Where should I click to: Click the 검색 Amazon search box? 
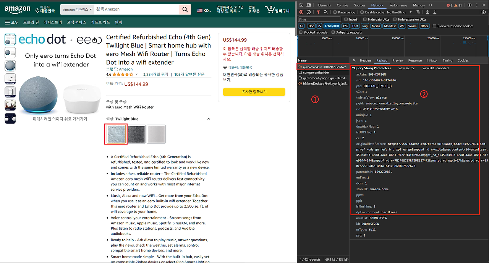tap(137, 9)
